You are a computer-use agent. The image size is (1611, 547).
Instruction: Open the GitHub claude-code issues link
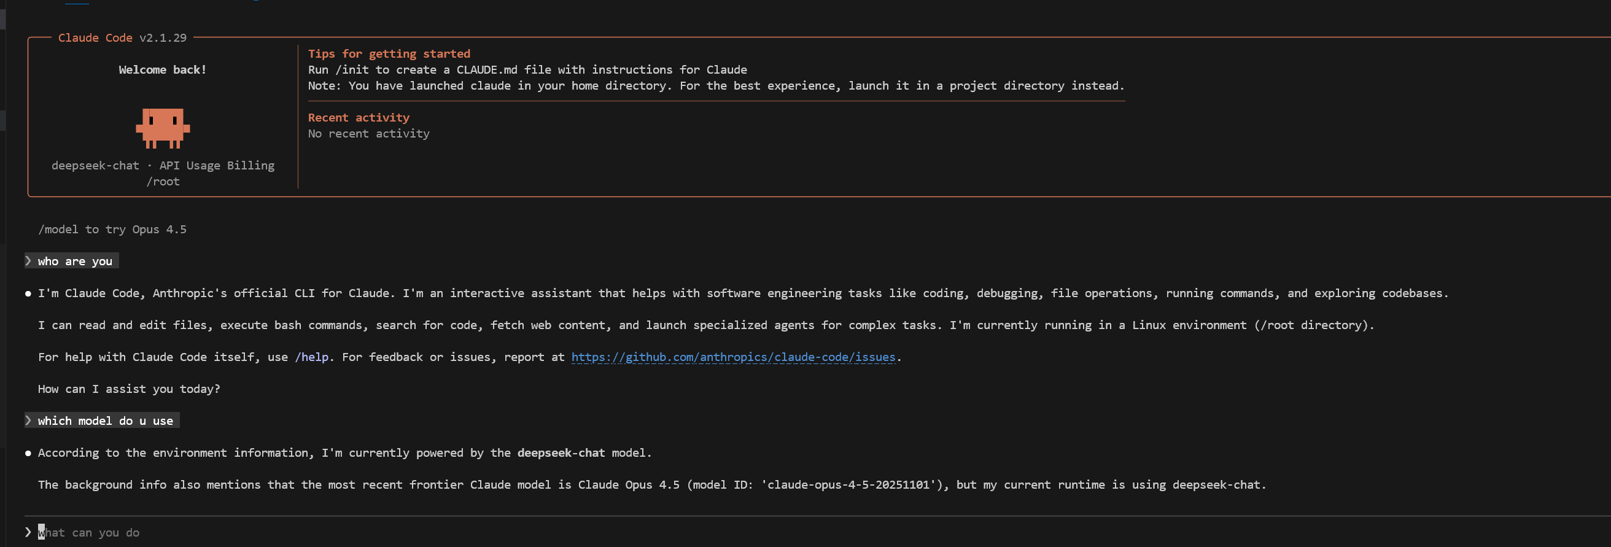click(733, 357)
